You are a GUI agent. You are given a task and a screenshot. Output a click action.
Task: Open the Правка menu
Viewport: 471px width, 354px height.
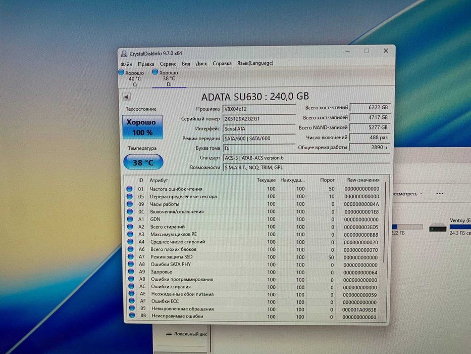click(146, 64)
